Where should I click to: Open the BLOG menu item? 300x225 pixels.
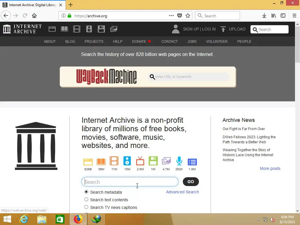pyautogui.click(x=70, y=42)
